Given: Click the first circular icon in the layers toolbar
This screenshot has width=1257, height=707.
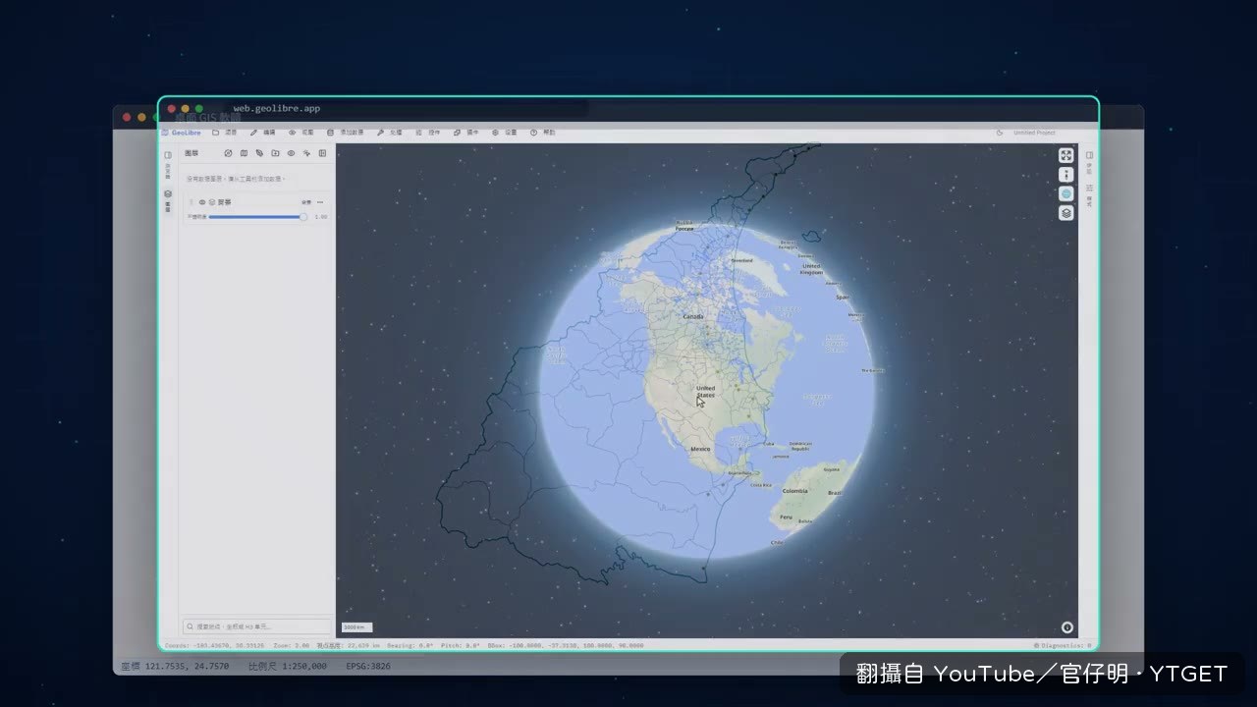Looking at the screenshot, I should [228, 153].
